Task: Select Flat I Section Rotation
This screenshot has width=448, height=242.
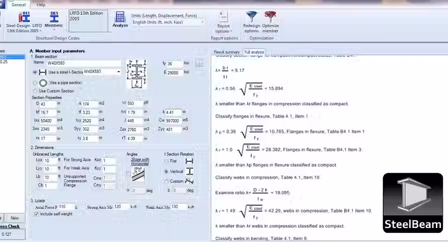Action: coord(166,161)
